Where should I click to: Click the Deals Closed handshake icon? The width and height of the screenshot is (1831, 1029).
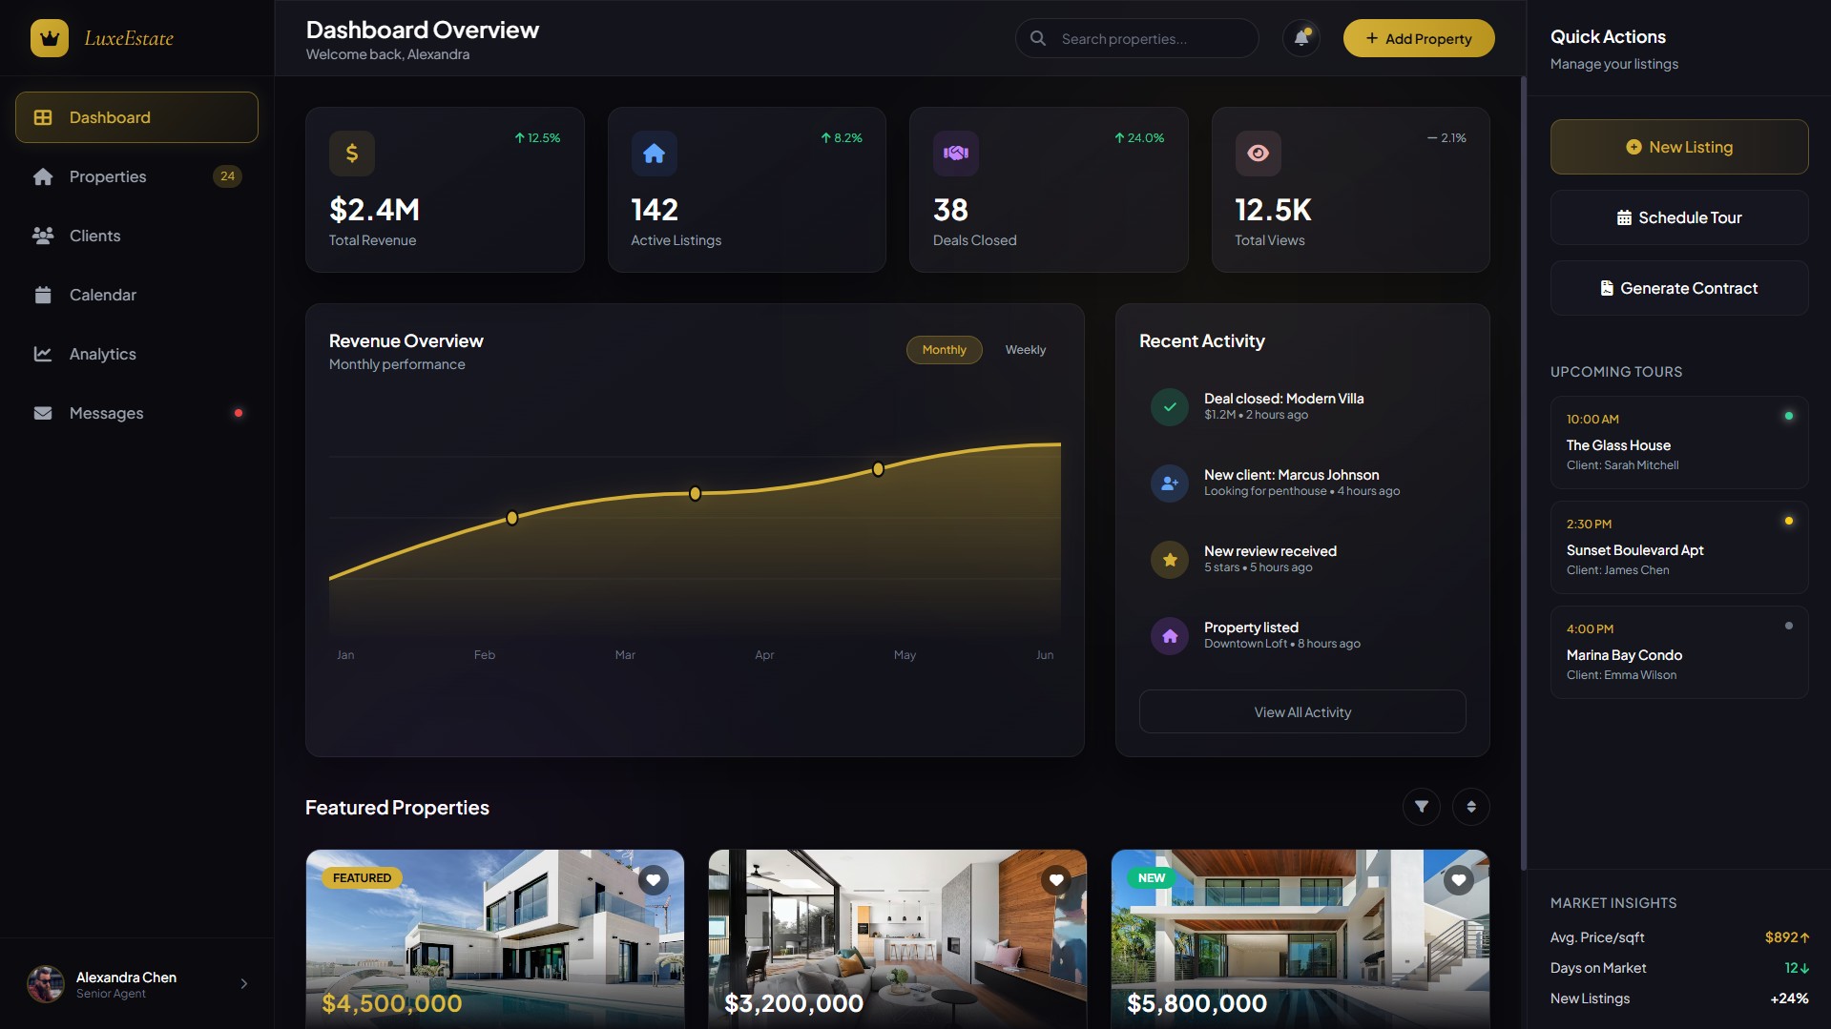click(955, 153)
